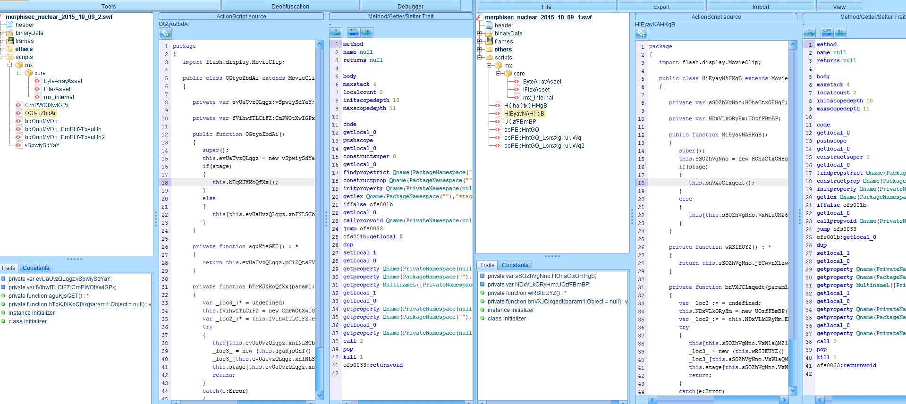The width and height of the screenshot is (906, 404).
Task: Select trait 'private function aguKjsGET() : *'
Action: click(x=49, y=295)
